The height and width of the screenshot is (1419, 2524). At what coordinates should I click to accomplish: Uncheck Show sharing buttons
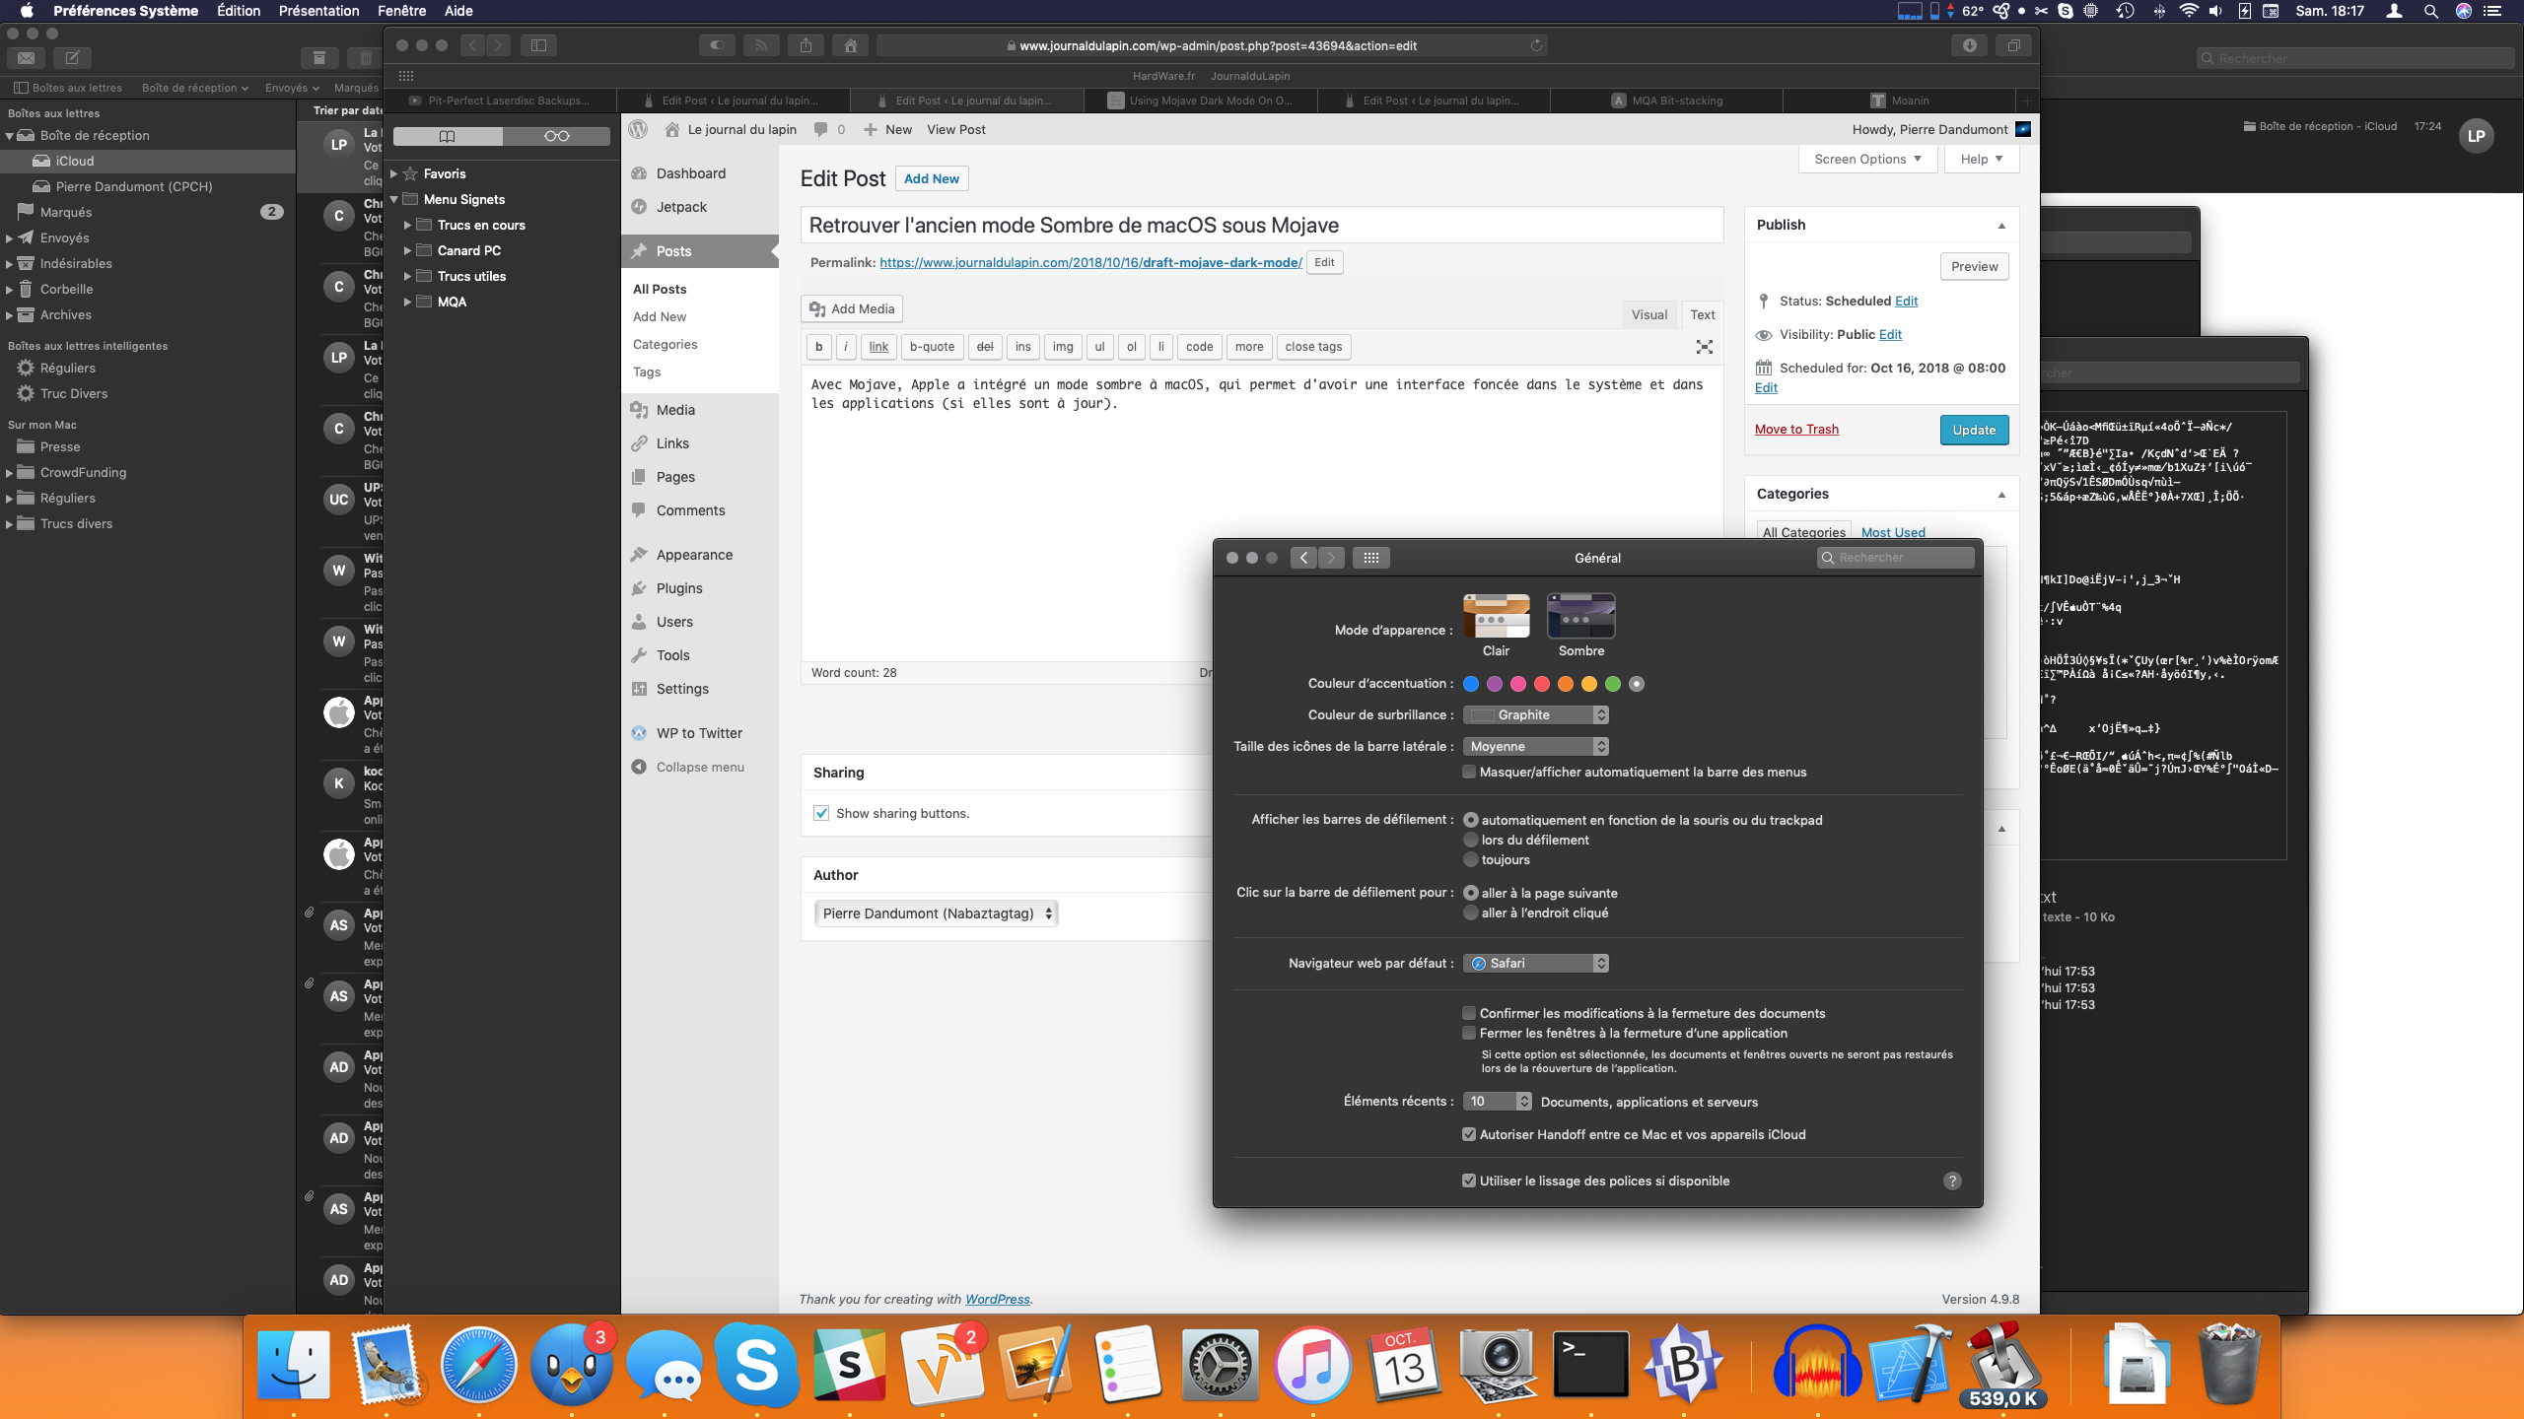(821, 813)
